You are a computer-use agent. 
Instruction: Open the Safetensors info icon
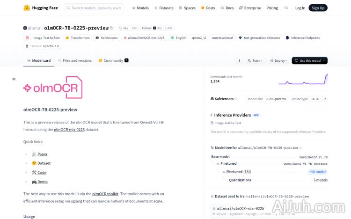236,99
